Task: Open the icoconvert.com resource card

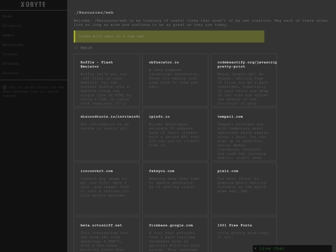Action: click(x=107, y=189)
